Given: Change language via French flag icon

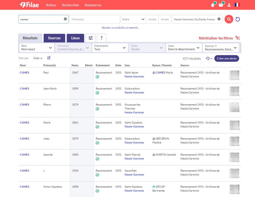Looking at the screenshot, I should coord(237,5).
